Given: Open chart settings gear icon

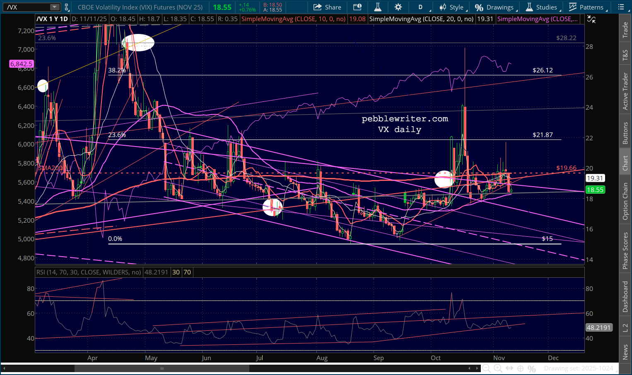Looking at the screenshot, I should pos(398,7).
